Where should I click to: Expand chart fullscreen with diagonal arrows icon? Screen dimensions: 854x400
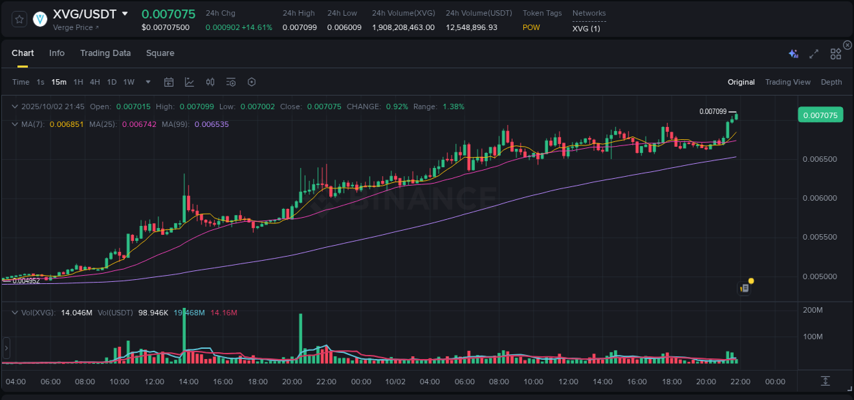[x=813, y=53]
